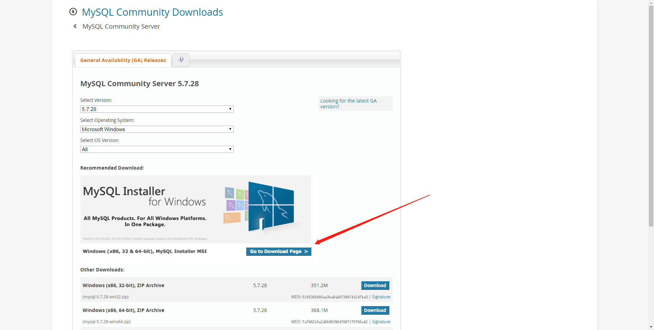Select the file name (mysql-5.7.28-win32.zip)
This screenshot has width=654, height=330.
click(106, 297)
